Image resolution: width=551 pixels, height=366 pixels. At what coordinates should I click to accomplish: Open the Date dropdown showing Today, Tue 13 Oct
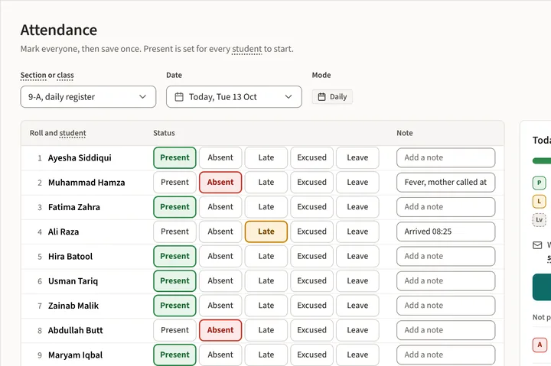(234, 97)
